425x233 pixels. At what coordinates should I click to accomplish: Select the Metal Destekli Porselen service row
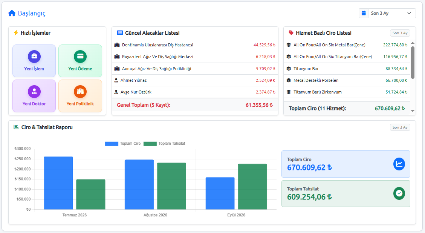(x=347, y=80)
